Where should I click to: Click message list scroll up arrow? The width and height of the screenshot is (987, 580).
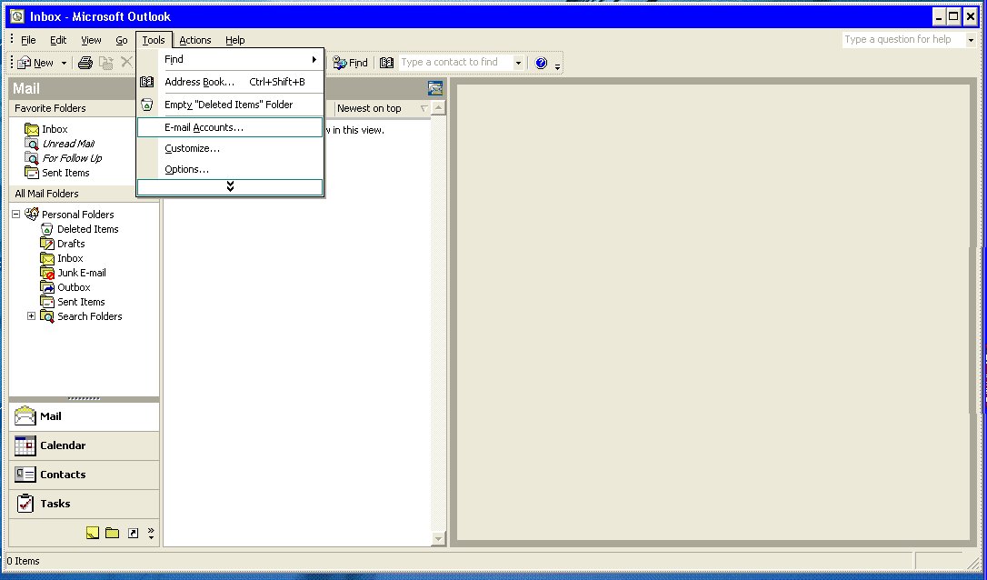(439, 107)
